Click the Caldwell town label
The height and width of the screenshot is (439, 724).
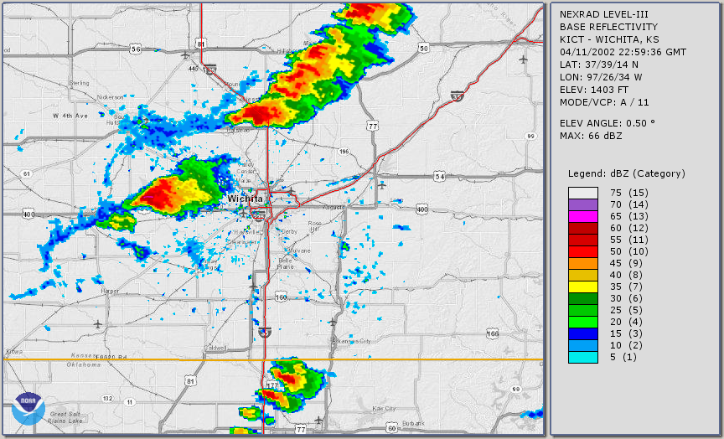pyautogui.click(x=215, y=348)
